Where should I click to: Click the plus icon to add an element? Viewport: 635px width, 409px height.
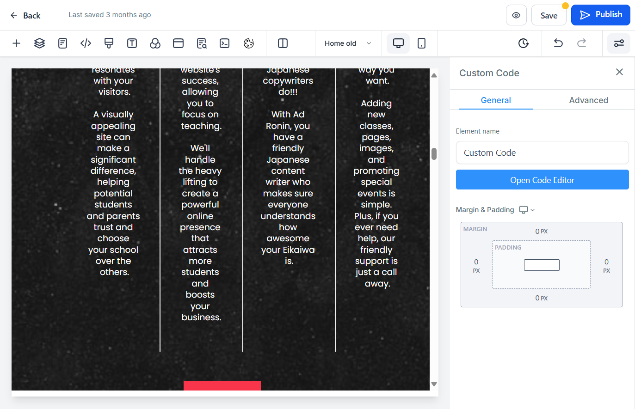click(x=16, y=43)
